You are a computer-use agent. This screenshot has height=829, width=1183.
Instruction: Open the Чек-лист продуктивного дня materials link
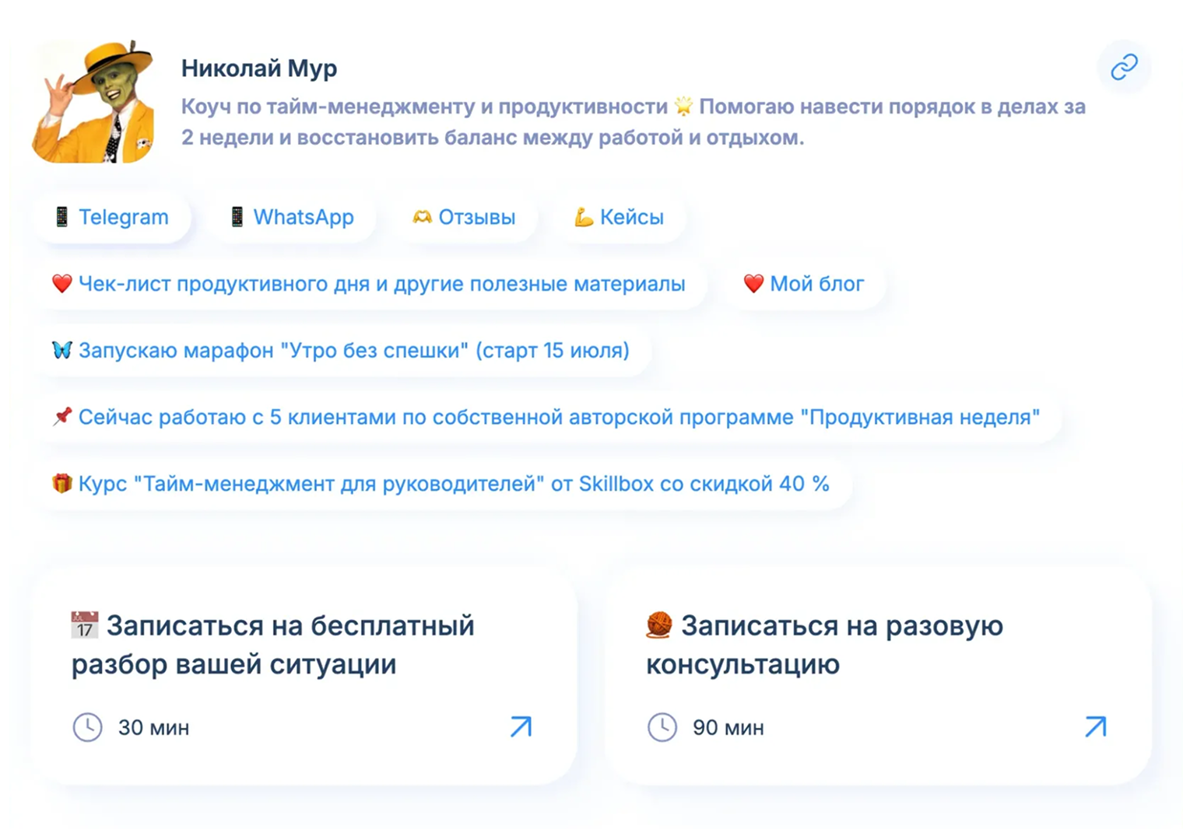[x=370, y=284]
